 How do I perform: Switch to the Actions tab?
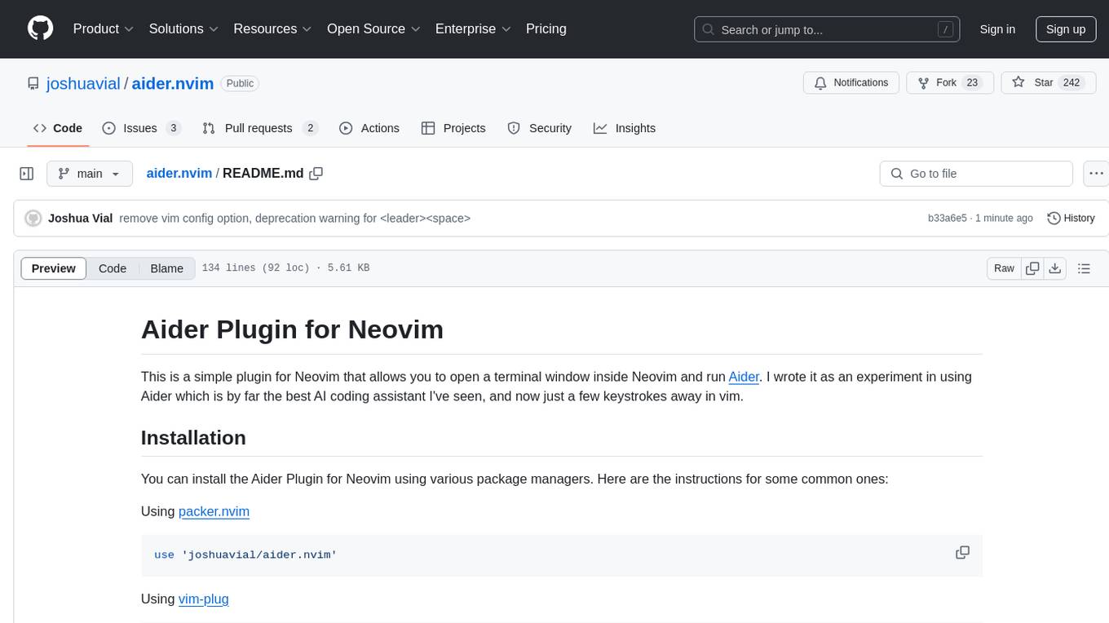[369, 128]
